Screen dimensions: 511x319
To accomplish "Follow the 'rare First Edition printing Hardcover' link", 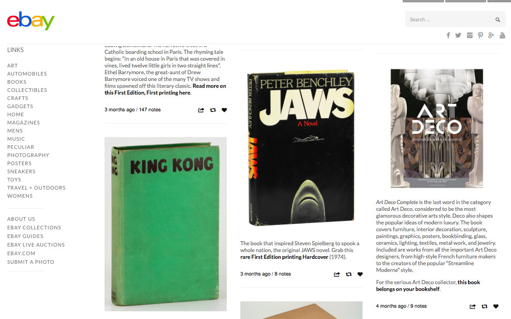I will point(284,257).
